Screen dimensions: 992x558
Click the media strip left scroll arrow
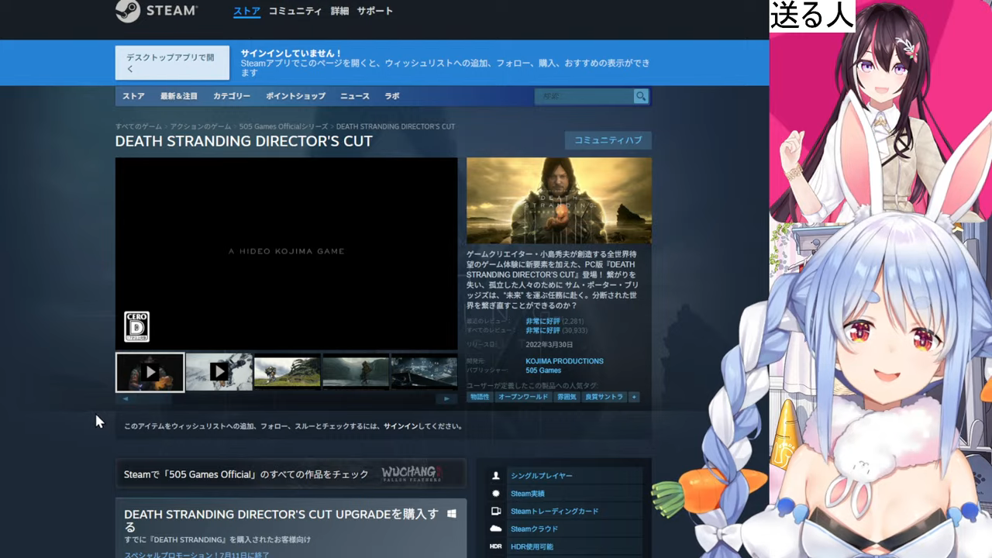(x=126, y=398)
